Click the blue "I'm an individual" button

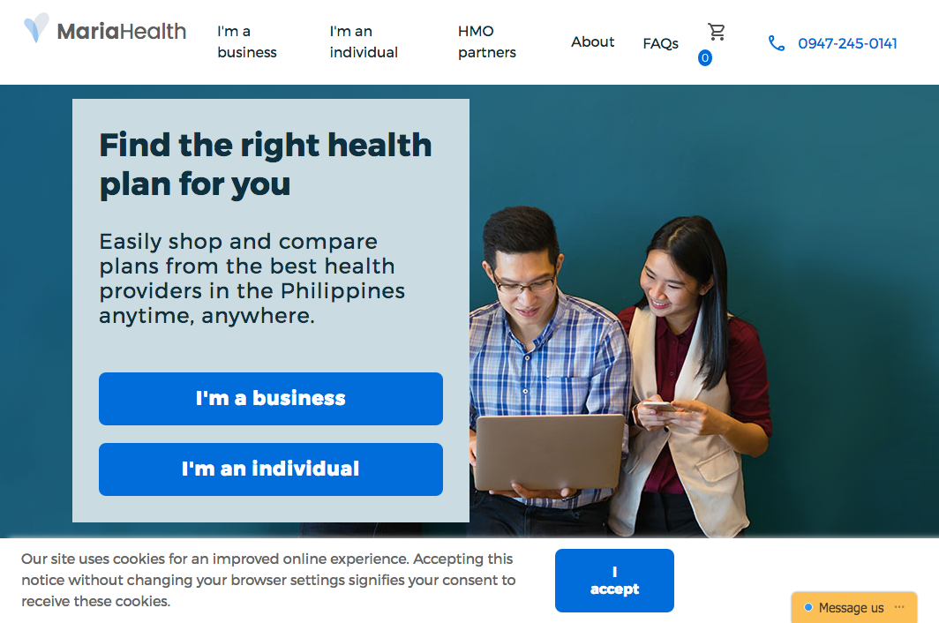271,469
